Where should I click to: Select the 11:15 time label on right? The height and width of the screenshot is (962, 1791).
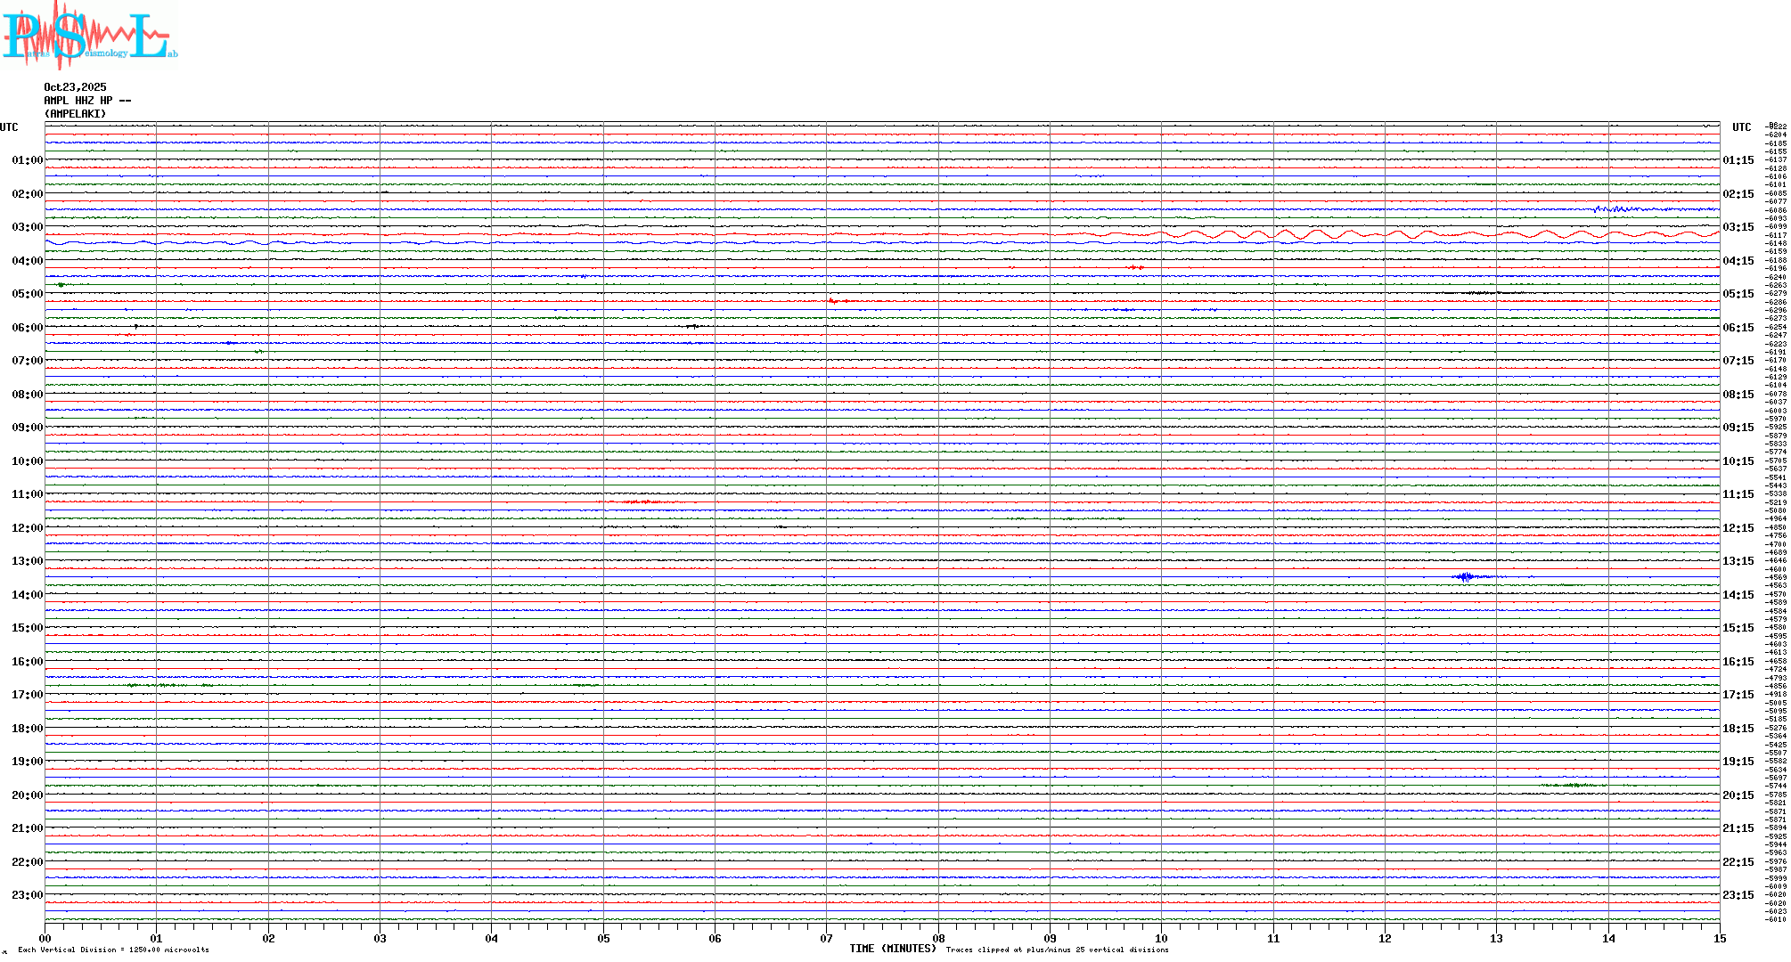[x=1738, y=494]
